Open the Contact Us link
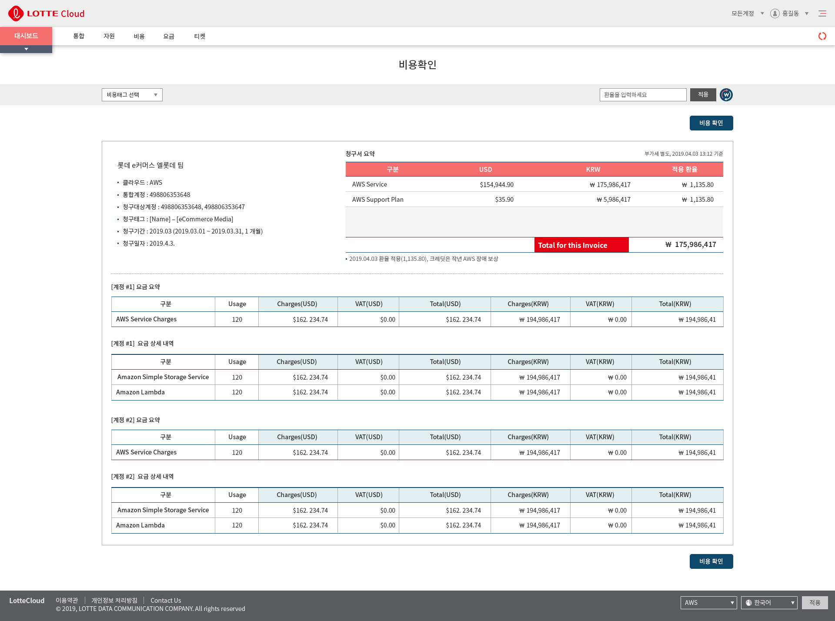 tap(166, 601)
